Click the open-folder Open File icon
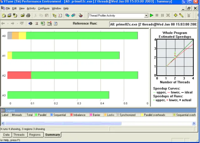The width and height of the screenshot is (200, 143). [22, 16]
